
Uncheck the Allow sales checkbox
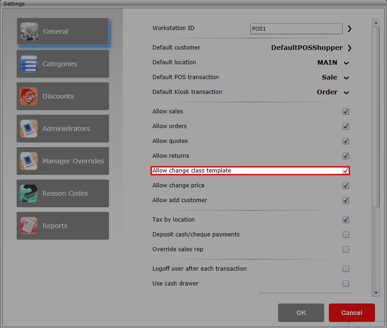click(x=346, y=111)
